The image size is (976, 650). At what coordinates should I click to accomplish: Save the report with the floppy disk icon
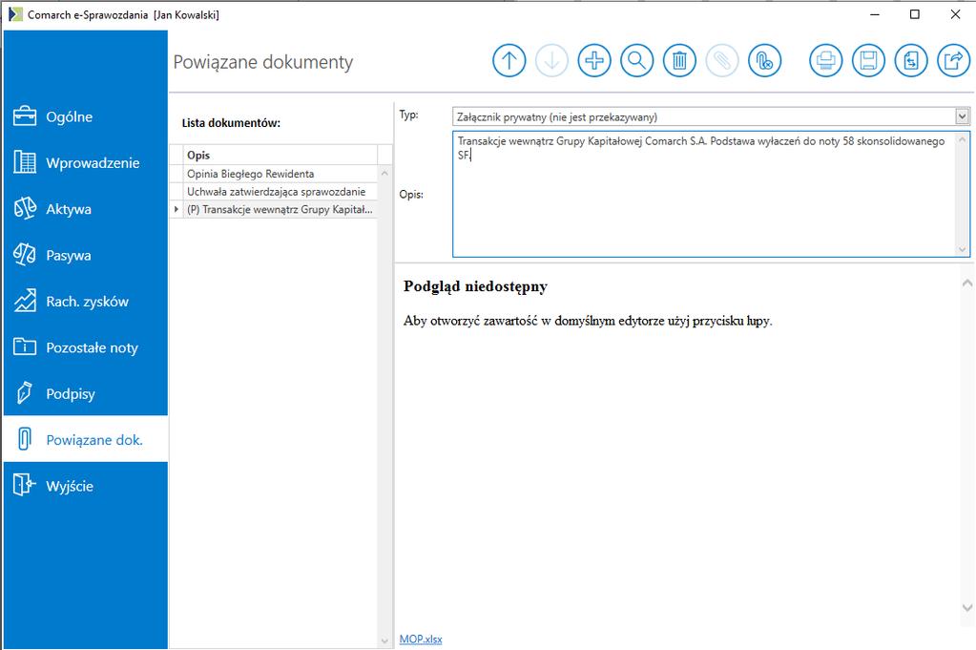(868, 60)
